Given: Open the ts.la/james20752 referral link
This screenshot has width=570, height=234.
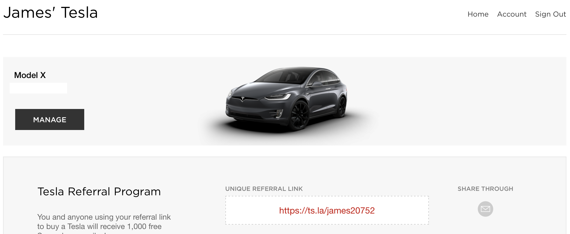Looking at the screenshot, I should point(327,210).
